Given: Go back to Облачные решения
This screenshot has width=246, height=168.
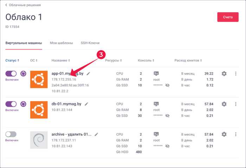Looking at the screenshot, I should coord(23,5).
